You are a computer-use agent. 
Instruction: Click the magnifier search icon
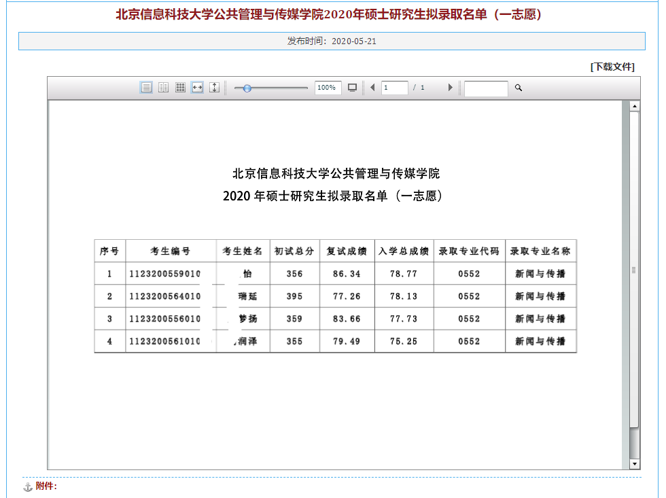[519, 88]
